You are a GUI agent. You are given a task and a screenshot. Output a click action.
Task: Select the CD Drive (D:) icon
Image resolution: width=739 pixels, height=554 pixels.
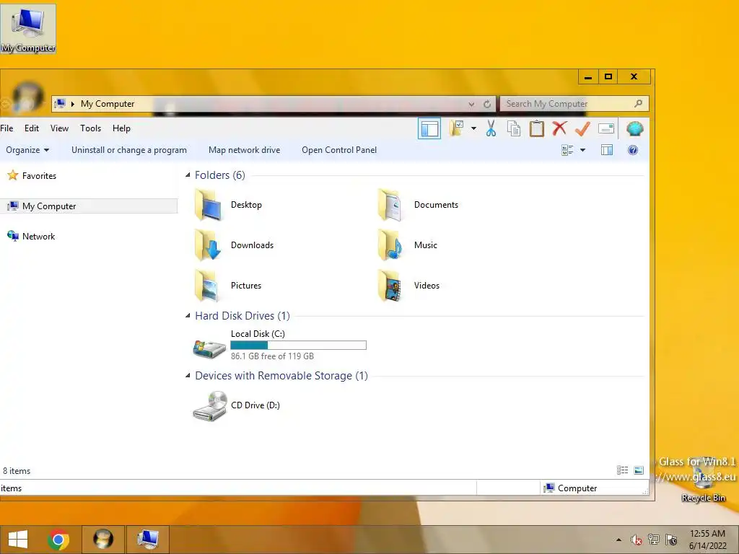click(210, 405)
